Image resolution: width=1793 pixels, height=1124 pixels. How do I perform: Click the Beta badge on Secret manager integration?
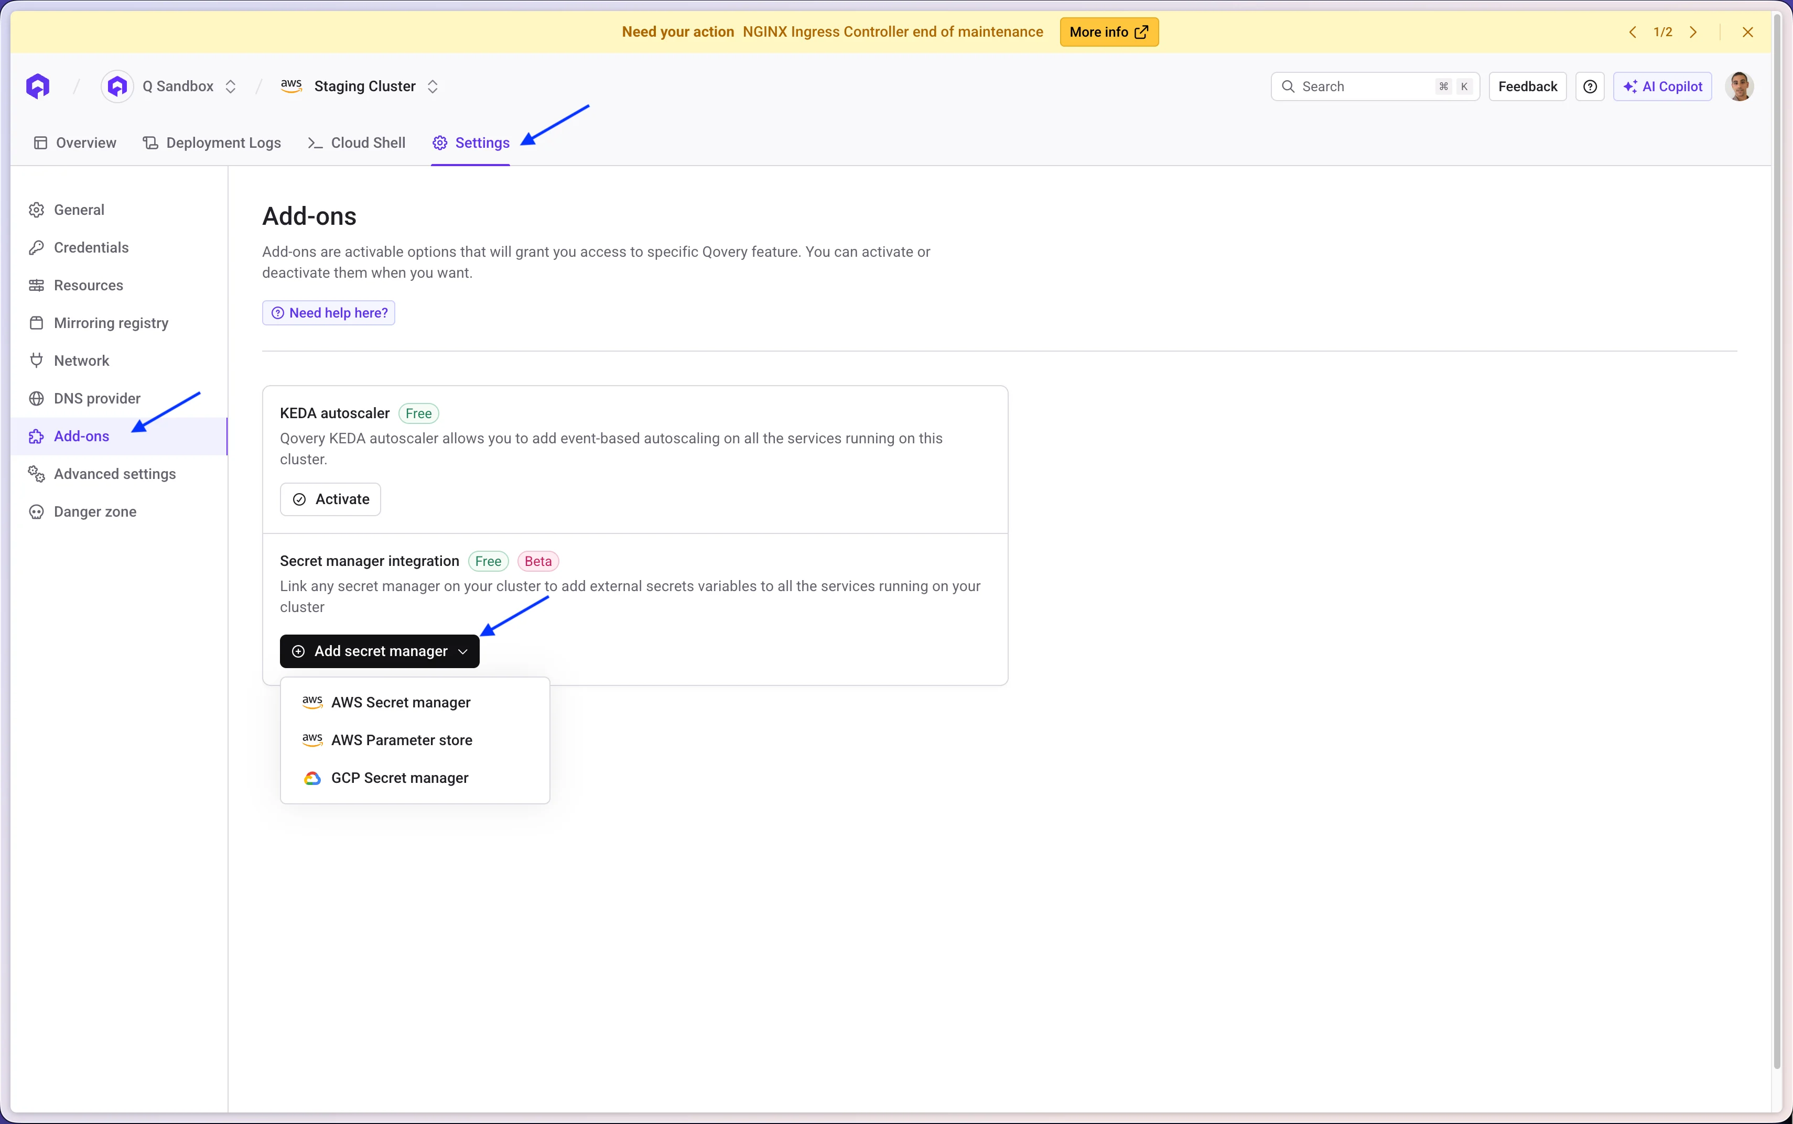point(538,561)
